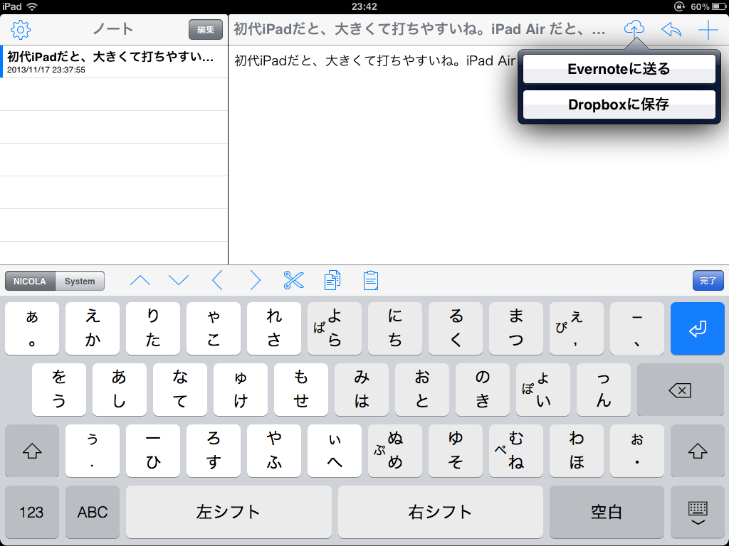Image resolution: width=729 pixels, height=546 pixels.
Task: Tap the 左シフト key
Action: pyautogui.click(x=229, y=512)
